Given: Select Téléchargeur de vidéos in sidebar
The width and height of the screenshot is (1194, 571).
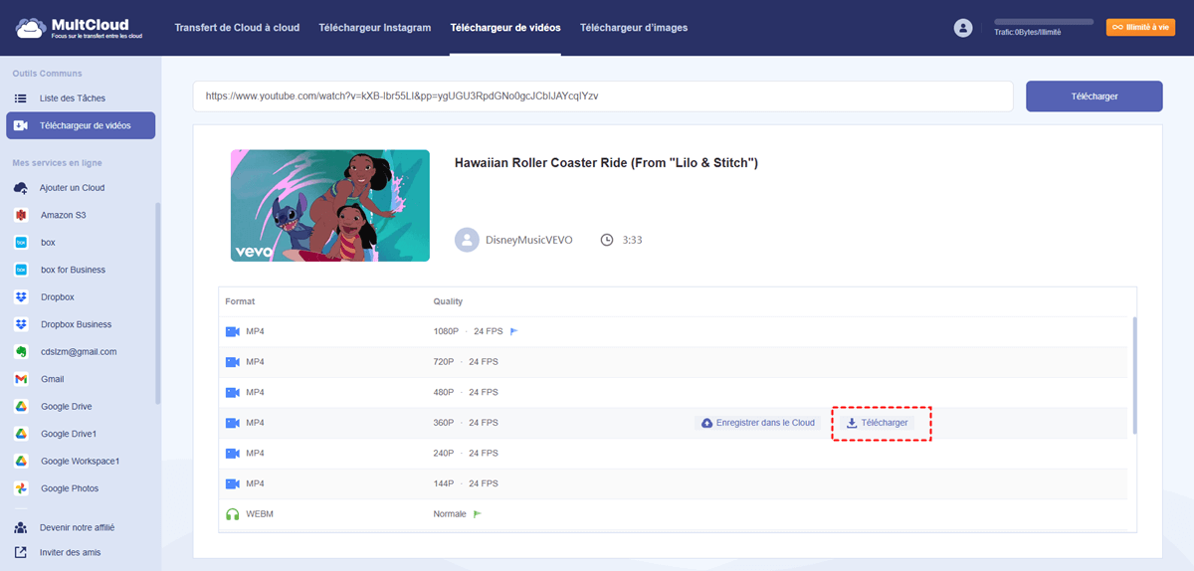Looking at the screenshot, I should 81,125.
